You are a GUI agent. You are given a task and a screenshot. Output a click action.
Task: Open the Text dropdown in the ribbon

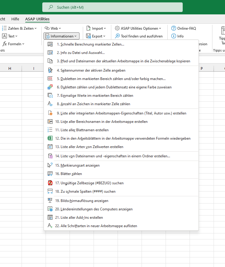click(x=10, y=36)
